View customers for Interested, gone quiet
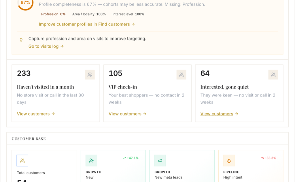 (x=219, y=114)
